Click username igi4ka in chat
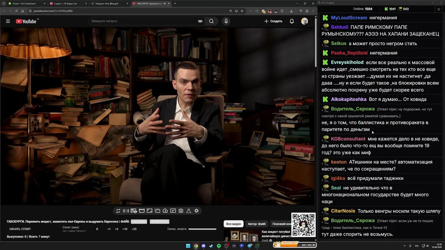Screen dimensions: 445x250 pos(338,178)
